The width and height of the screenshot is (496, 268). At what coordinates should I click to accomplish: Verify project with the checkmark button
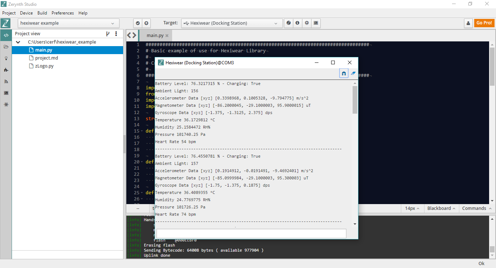(138, 23)
